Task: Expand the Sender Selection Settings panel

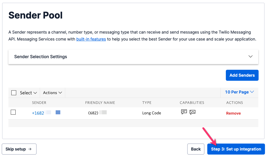Action: click(133, 57)
